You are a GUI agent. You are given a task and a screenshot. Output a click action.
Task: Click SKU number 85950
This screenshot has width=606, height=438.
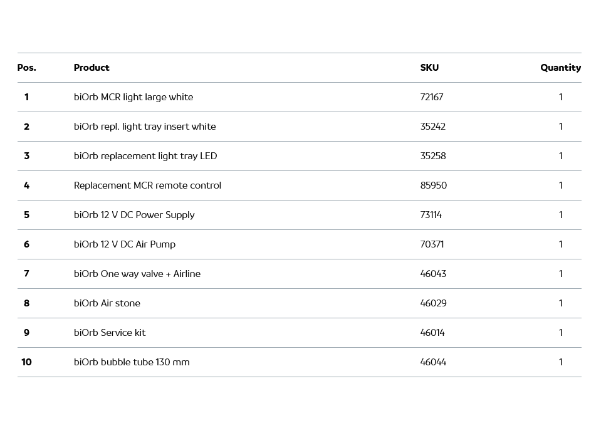point(434,185)
